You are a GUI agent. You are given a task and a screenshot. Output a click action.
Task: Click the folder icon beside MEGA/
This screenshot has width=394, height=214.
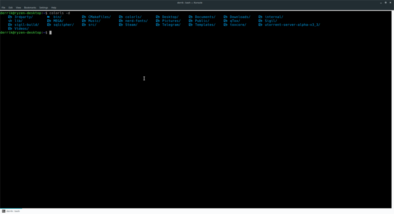[x=49, y=21]
